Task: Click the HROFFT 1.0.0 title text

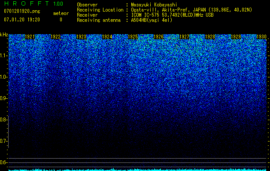Action: pos(33,3)
